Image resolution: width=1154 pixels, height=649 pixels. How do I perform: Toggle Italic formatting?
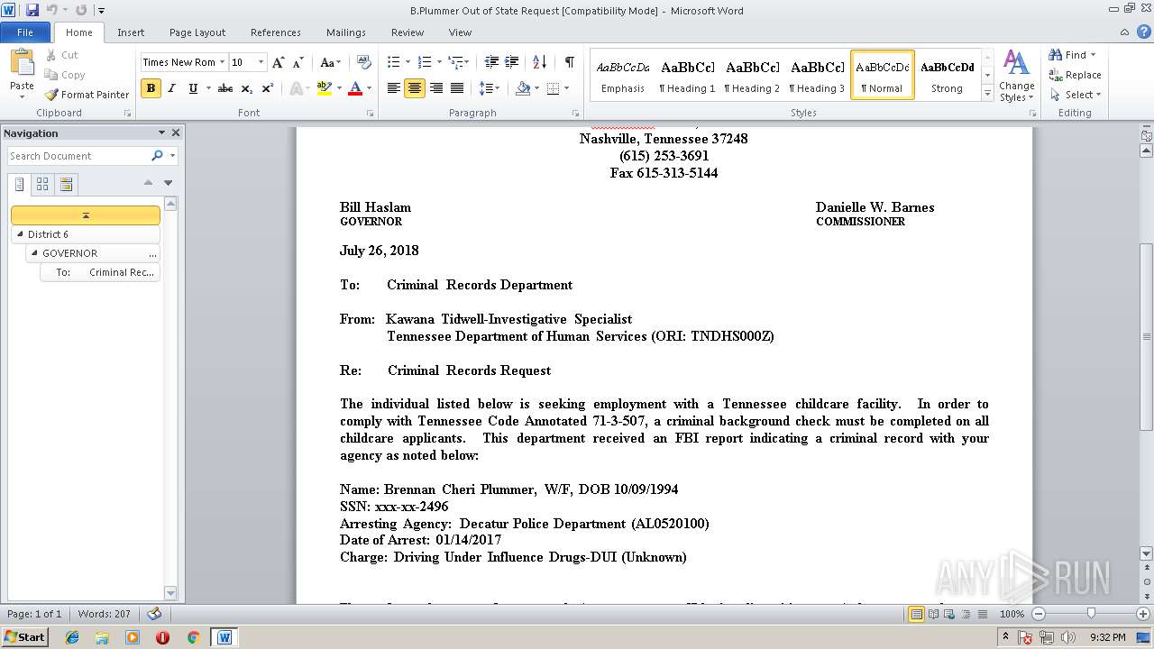171,88
